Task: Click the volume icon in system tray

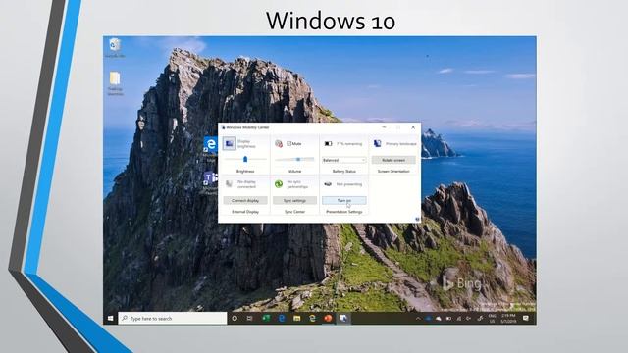Action: pos(469,319)
